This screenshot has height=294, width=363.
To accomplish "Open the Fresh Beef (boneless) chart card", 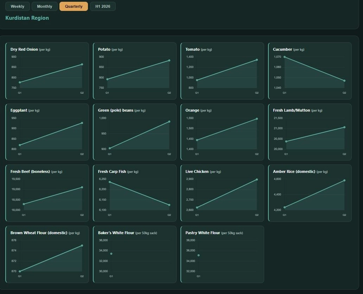I will (x=47, y=193).
